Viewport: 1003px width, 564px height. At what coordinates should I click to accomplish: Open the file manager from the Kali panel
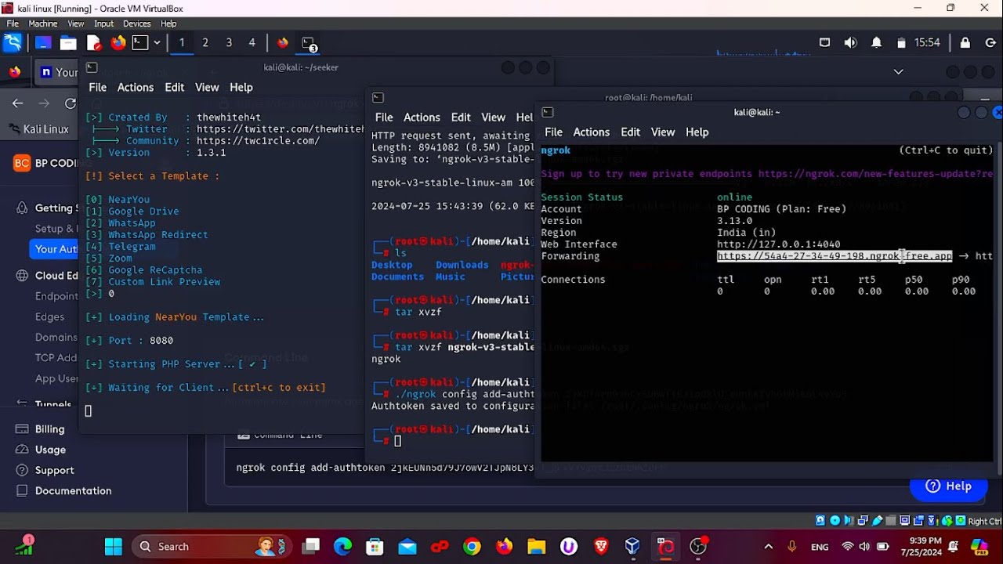[x=68, y=42]
